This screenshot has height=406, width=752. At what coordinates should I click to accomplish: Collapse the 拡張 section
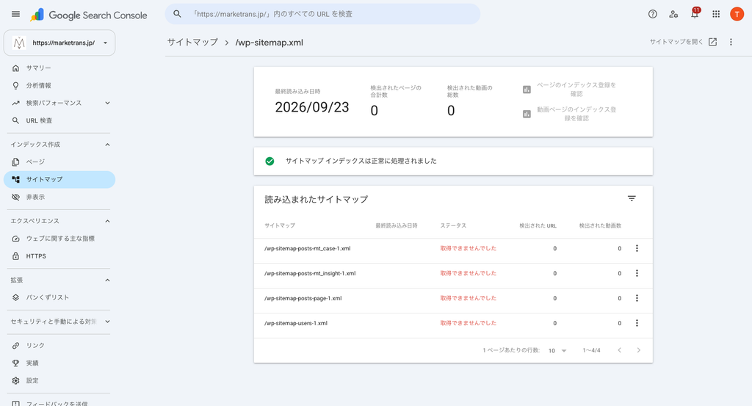point(107,280)
